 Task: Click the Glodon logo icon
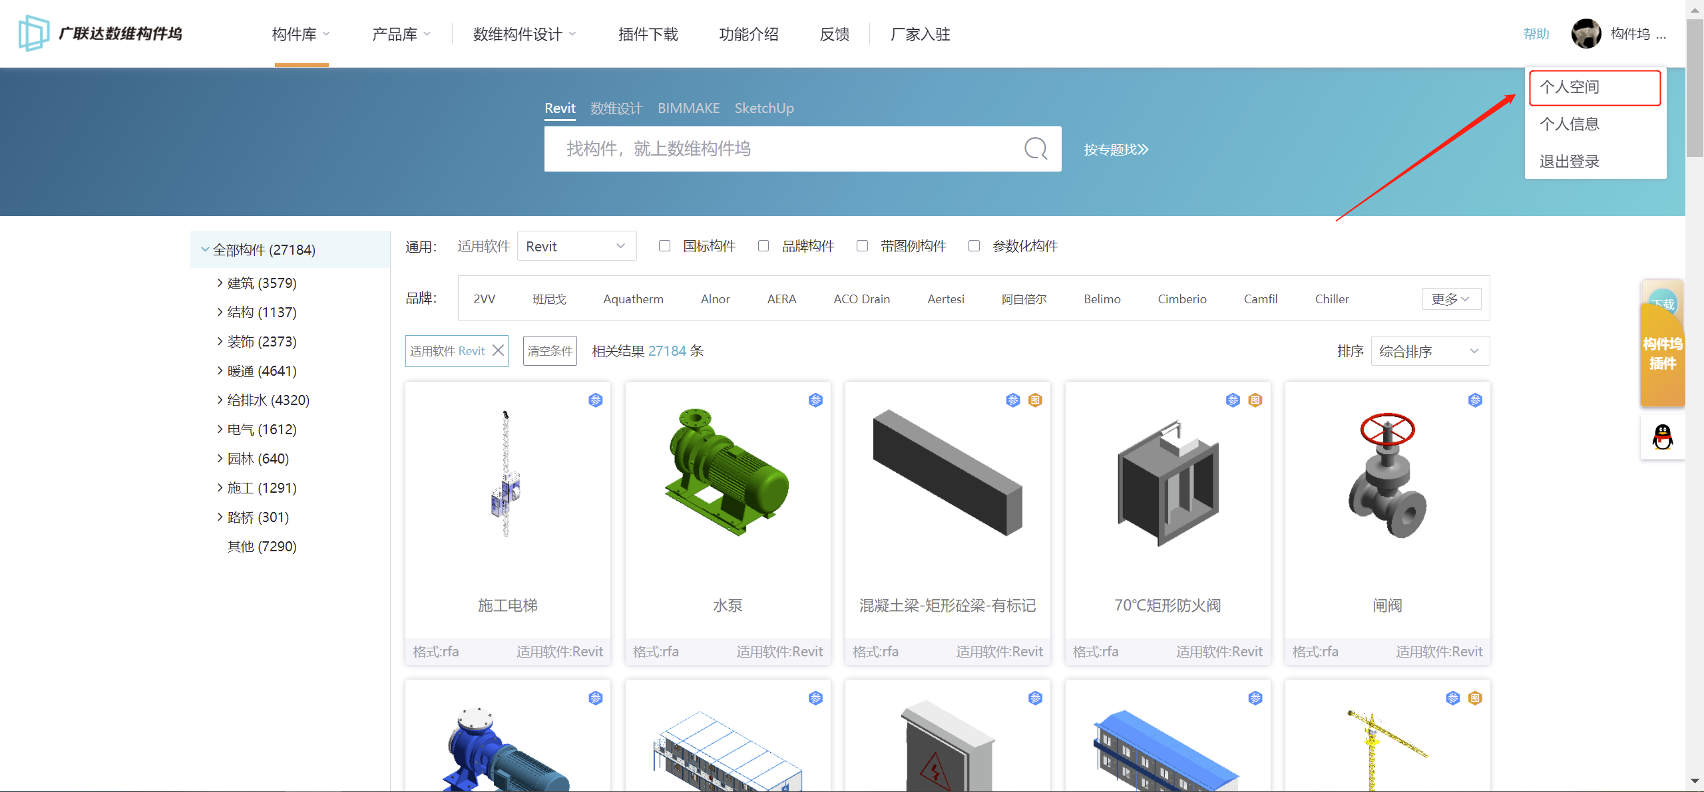tap(33, 33)
